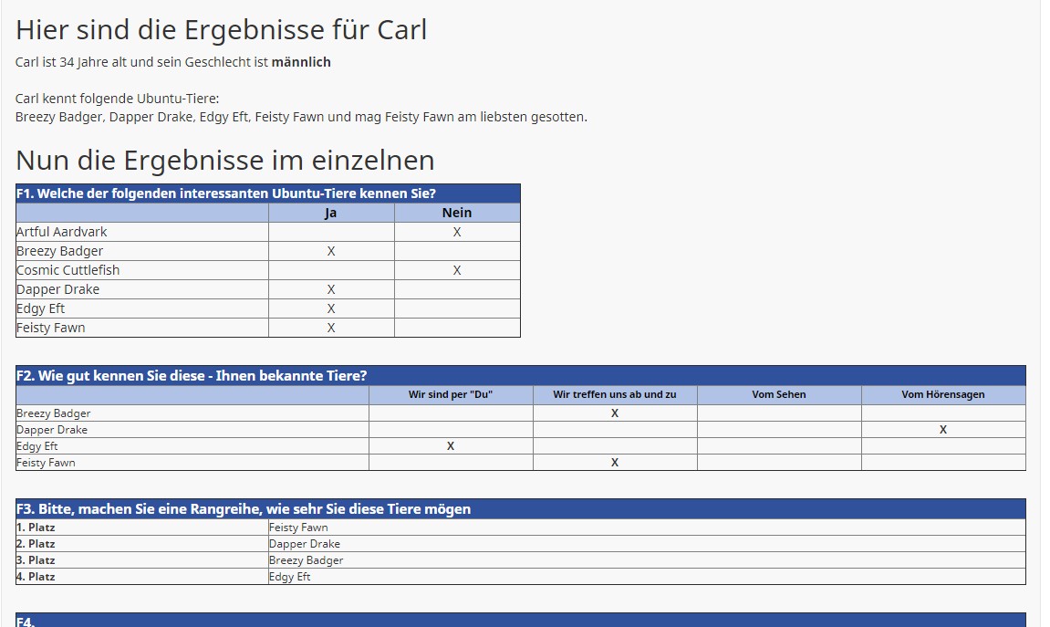The width and height of the screenshot is (1050, 627).
Task: Select "Feisty Fawn" row label in F1 table
Action: 50,328
